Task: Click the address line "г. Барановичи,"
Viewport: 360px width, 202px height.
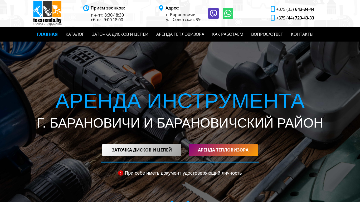Action: 181,15
